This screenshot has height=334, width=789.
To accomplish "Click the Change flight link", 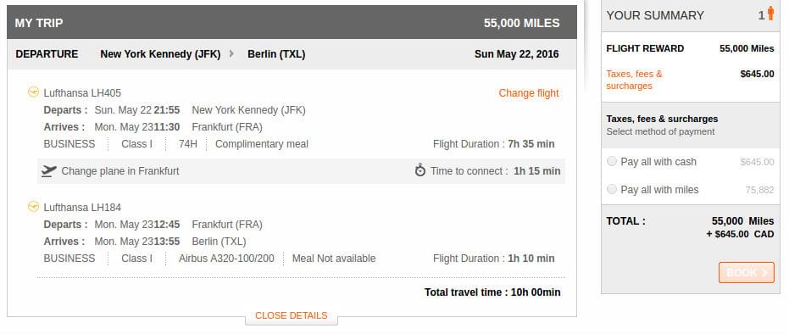I will coord(529,93).
